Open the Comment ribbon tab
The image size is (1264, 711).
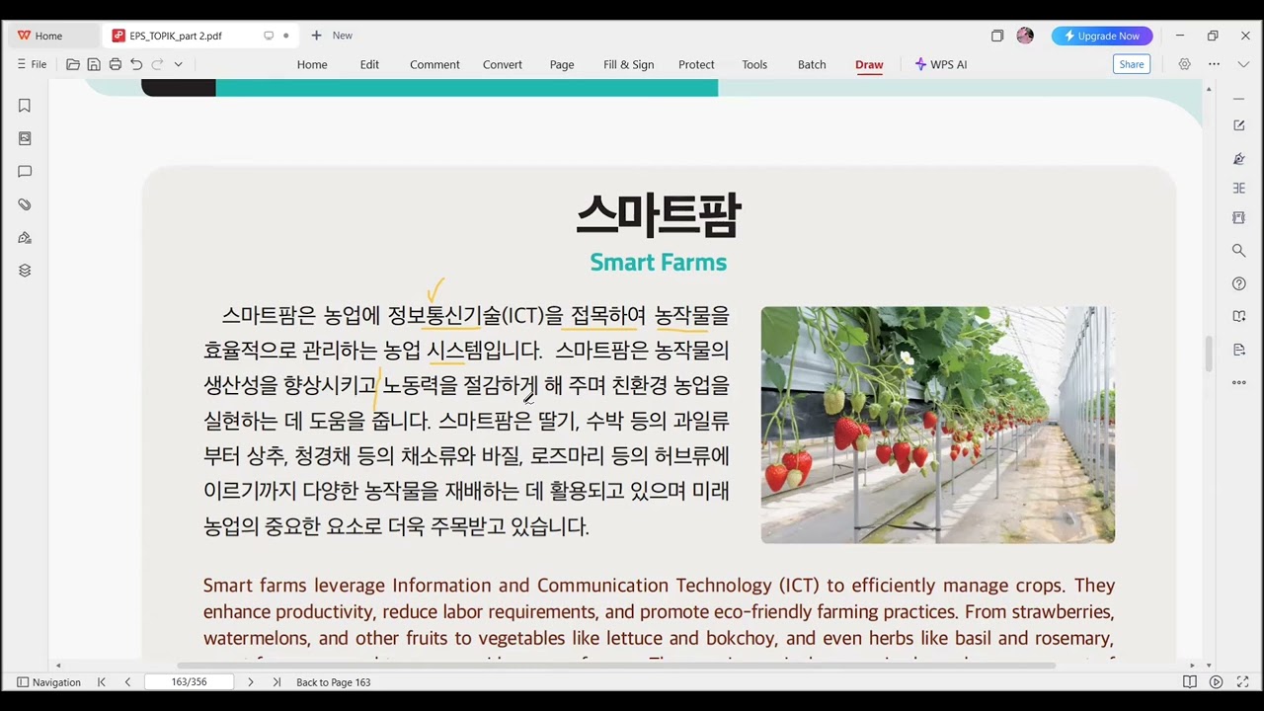[434, 64]
